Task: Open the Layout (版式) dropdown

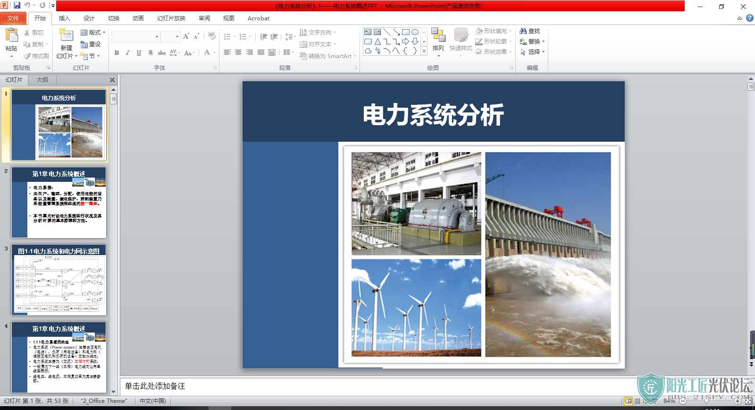Action: 92,33
